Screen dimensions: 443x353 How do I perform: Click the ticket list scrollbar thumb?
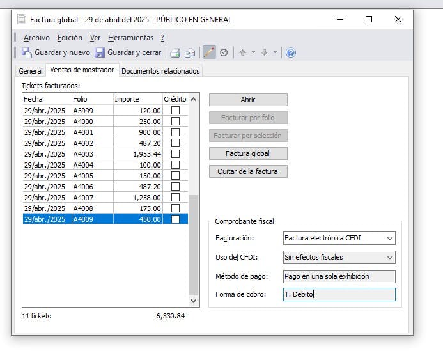193,245
